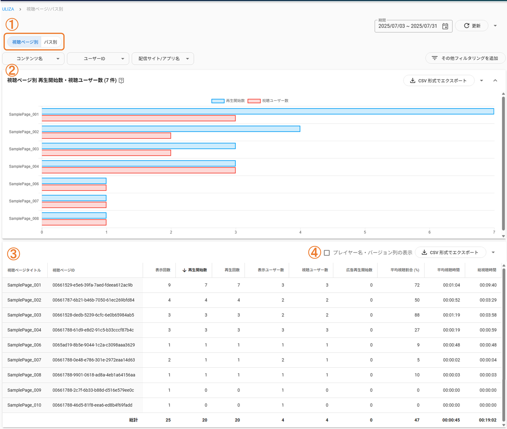507x429 pixels.
Task: Sort by 表示ユーザー数 column header
Action: (x=271, y=270)
